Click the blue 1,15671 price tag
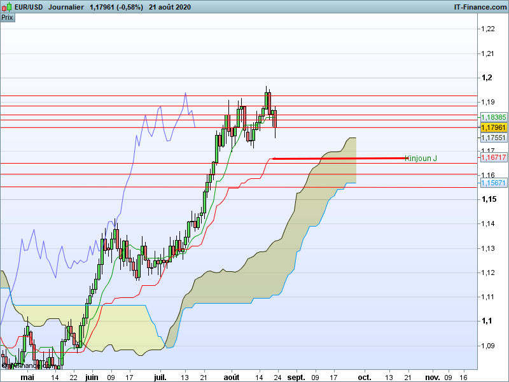509x382 pixels. [x=494, y=183]
